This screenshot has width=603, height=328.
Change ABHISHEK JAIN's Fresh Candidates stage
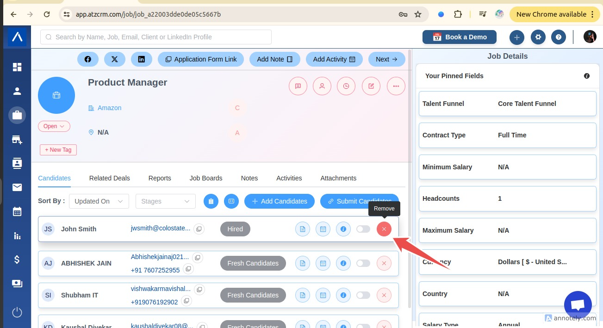click(x=253, y=263)
